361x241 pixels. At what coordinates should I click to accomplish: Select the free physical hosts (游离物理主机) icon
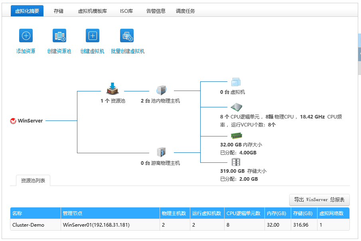[x=161, y=152]
